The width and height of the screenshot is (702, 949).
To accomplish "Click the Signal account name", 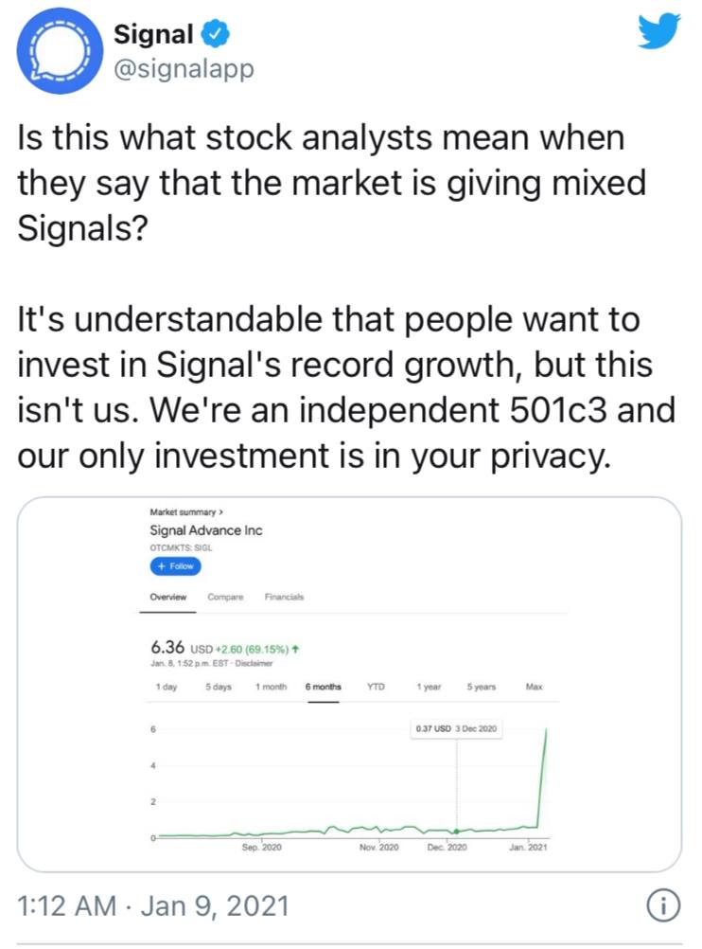I will tap(153, 33).
